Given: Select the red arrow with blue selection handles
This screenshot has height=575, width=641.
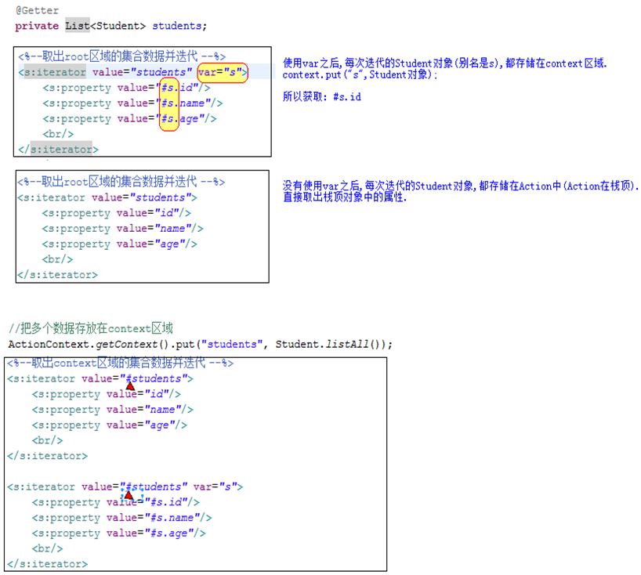Looking at the screenshot, I should pyautogui.click(x=129, y=494).
